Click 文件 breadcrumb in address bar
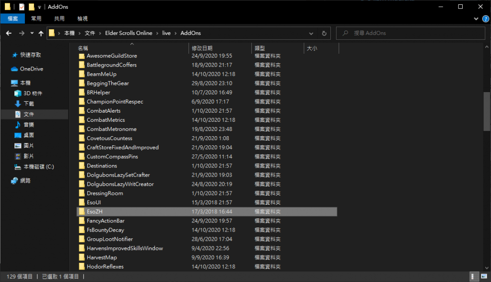The height and width of the screenshot is (282, 491). [90, 33]
